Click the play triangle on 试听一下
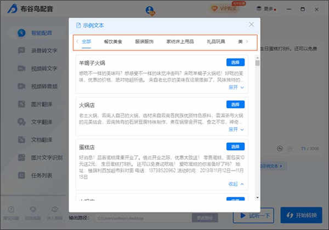Viewport: 329px width, 230px height. pyautogui.click(x=243, y=215)
